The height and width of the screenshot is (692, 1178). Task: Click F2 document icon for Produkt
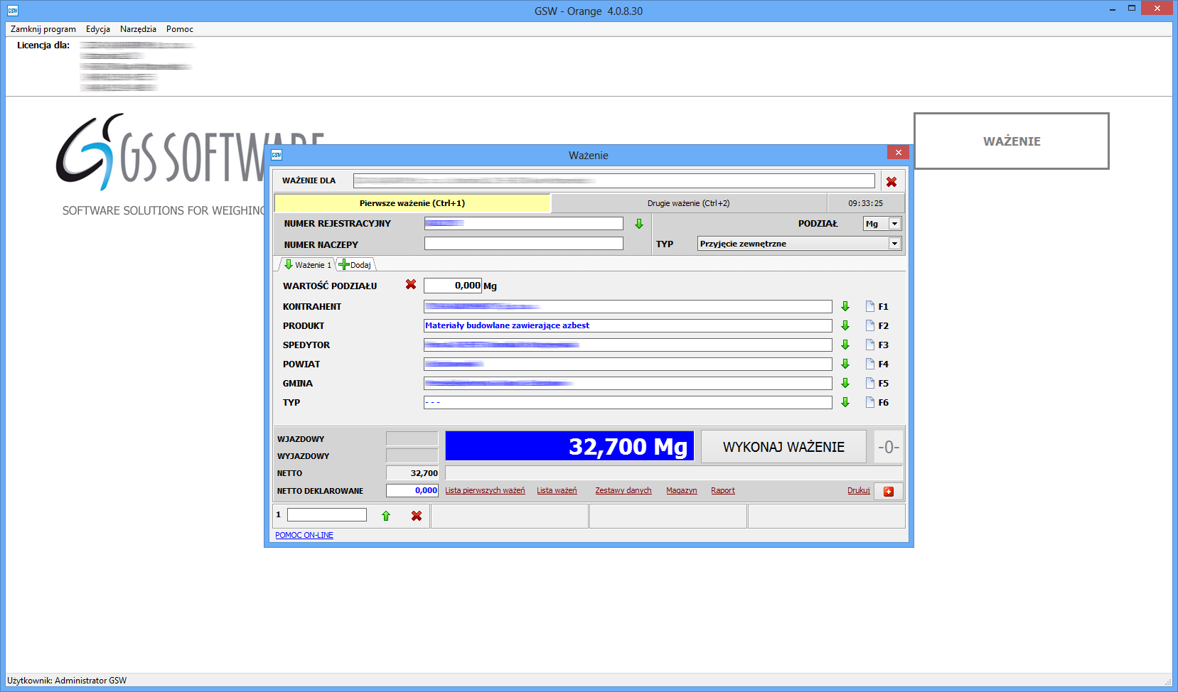click(870, 325)
